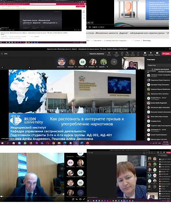Open Firefox from the taskbar
Image resolution: width=171 pixels, height=204 pixels.
coord(31,143)
